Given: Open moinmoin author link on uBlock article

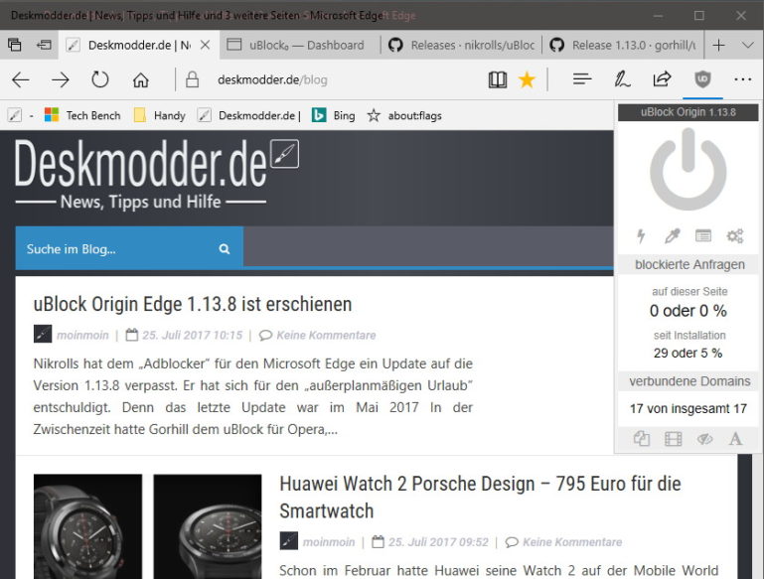Looking at the screenshot, I should pos(82,335).
